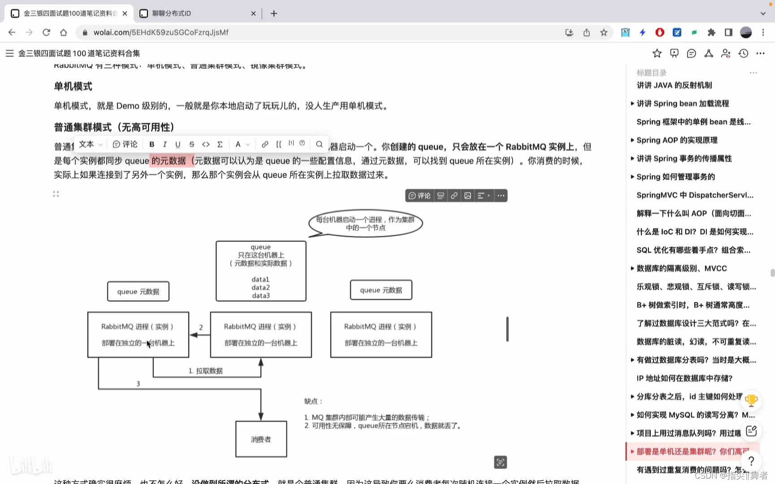This screenshot has height=484, width=775.
Task: Click the page vertical scrollbar thumb
Action: 772,273
